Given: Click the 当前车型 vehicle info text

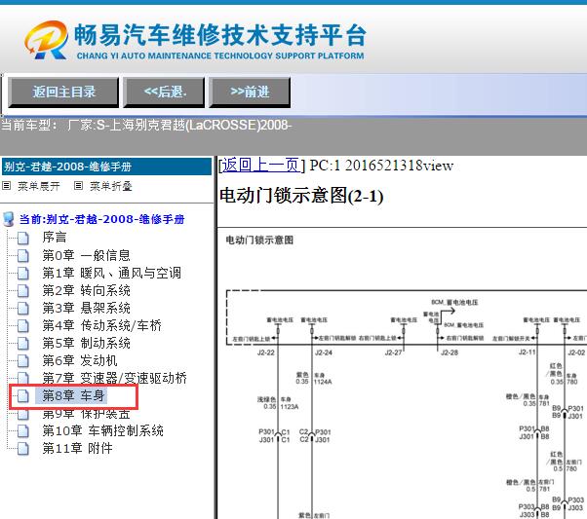Looking at the screenshot, I should (x=146, y=125).
